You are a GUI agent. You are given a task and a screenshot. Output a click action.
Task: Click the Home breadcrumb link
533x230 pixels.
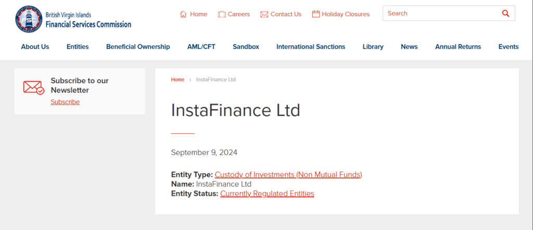pos(177,80)
